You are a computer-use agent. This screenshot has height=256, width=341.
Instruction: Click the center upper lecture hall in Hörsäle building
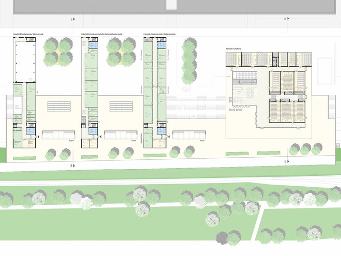point(288,81)
